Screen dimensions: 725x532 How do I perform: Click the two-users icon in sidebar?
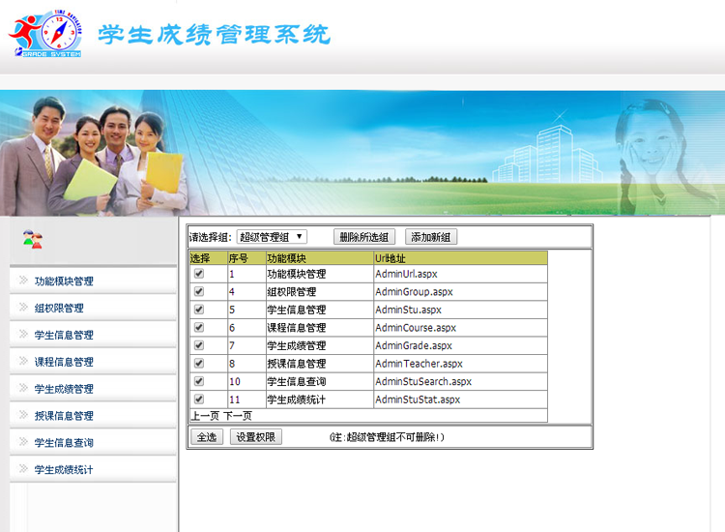click(x=32, y=239)
